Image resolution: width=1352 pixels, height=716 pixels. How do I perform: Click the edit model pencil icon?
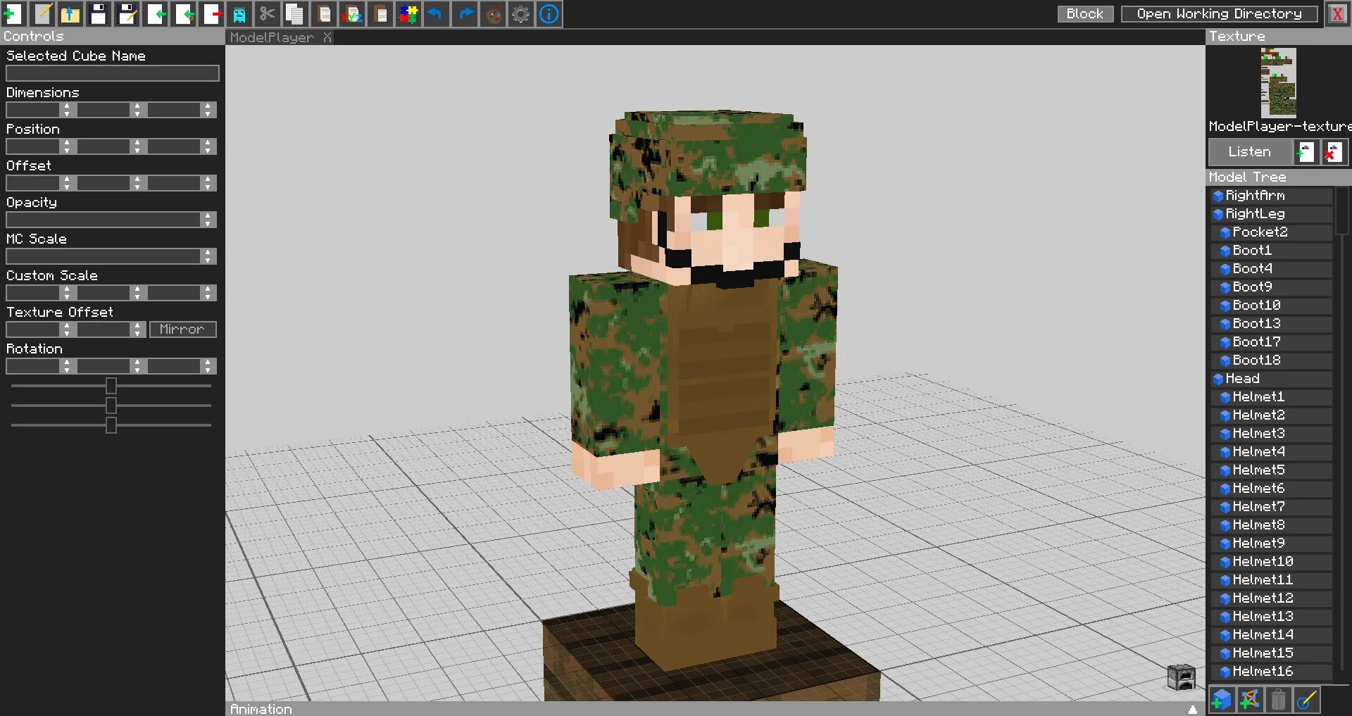pos(42,13)
